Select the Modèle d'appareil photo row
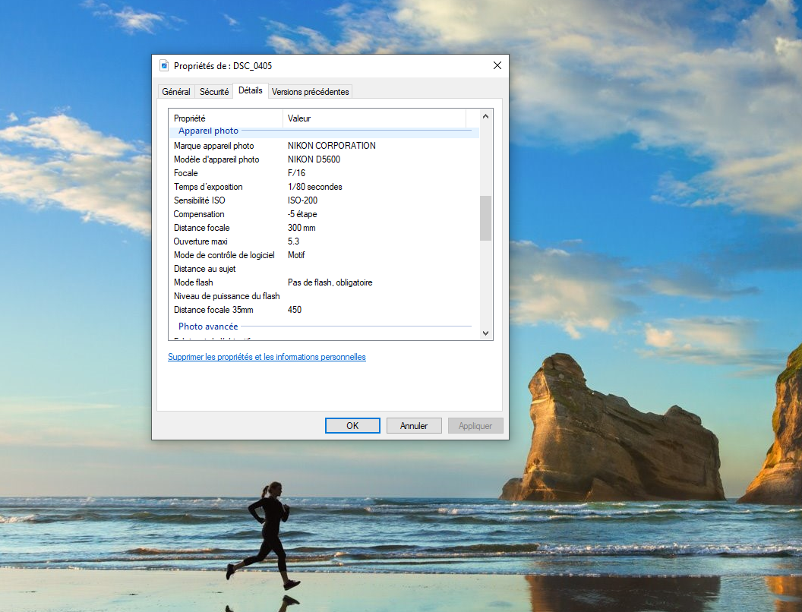The image size is (802, 612). (324, 159)
